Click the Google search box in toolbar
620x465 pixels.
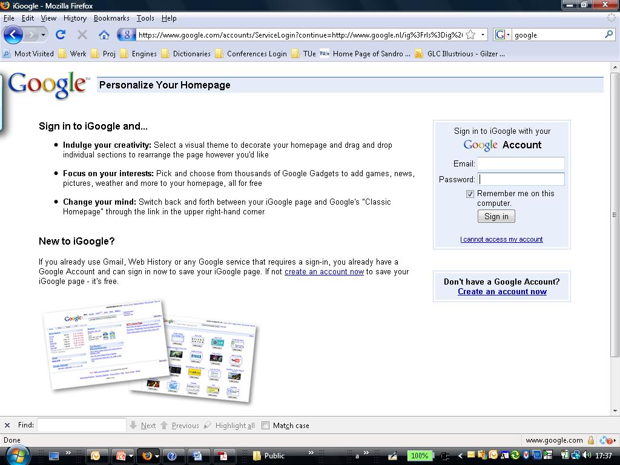[558, 35]
